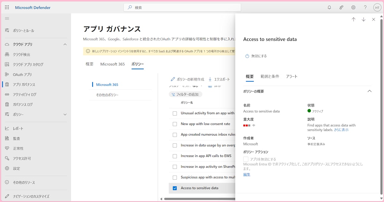The height and width of the screenshot is (202, 384).
Task: Select 概要 tab in details panel
Action: click(x=250, y=77)
